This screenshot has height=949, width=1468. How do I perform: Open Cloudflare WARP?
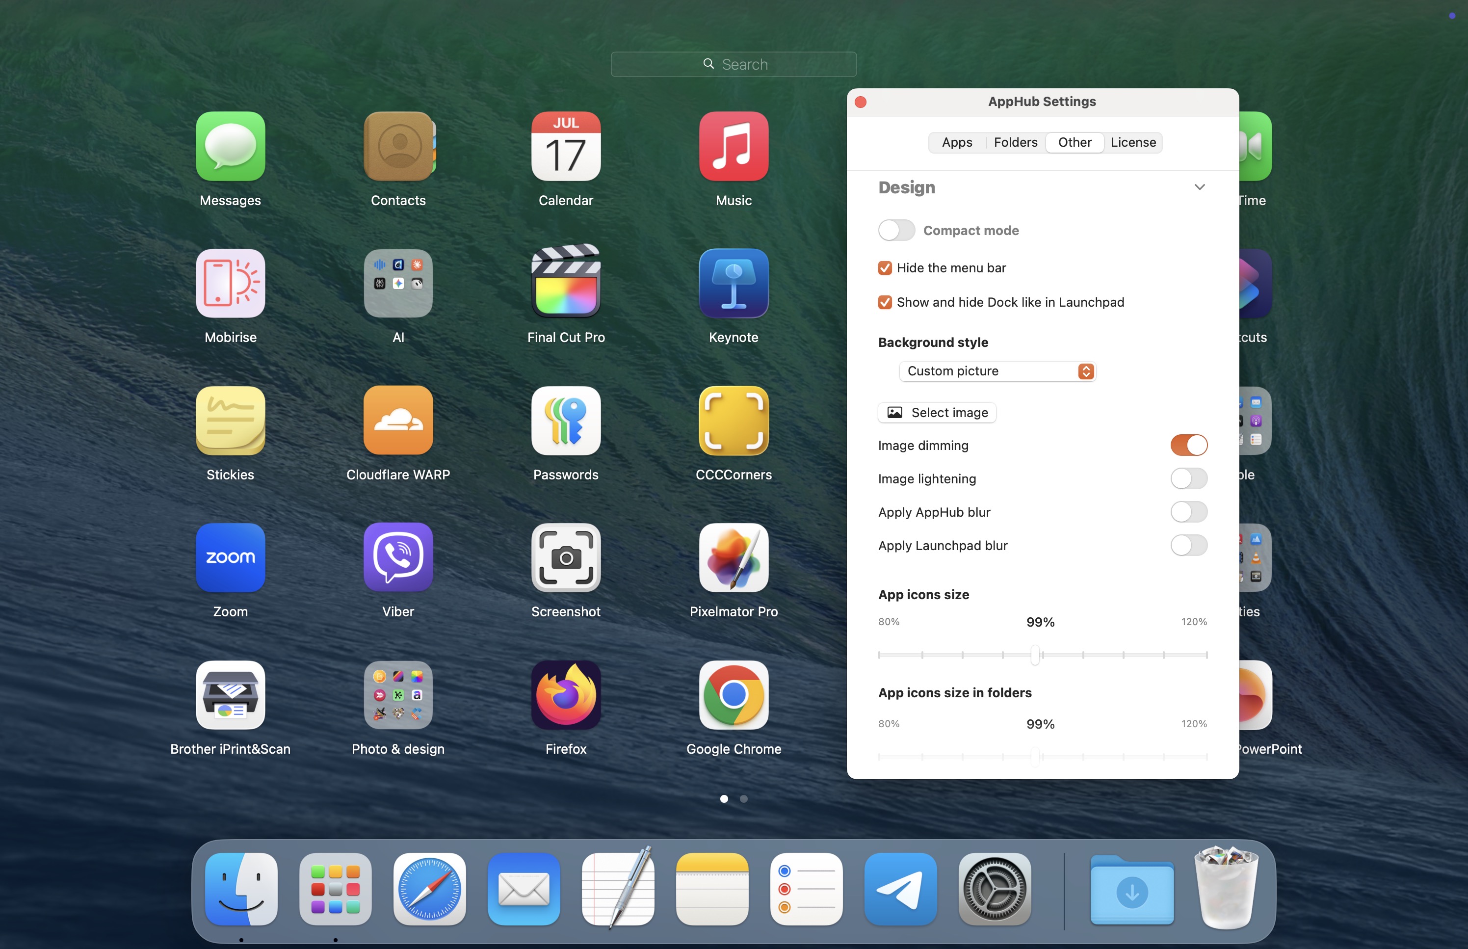click(x=398, y=421)
